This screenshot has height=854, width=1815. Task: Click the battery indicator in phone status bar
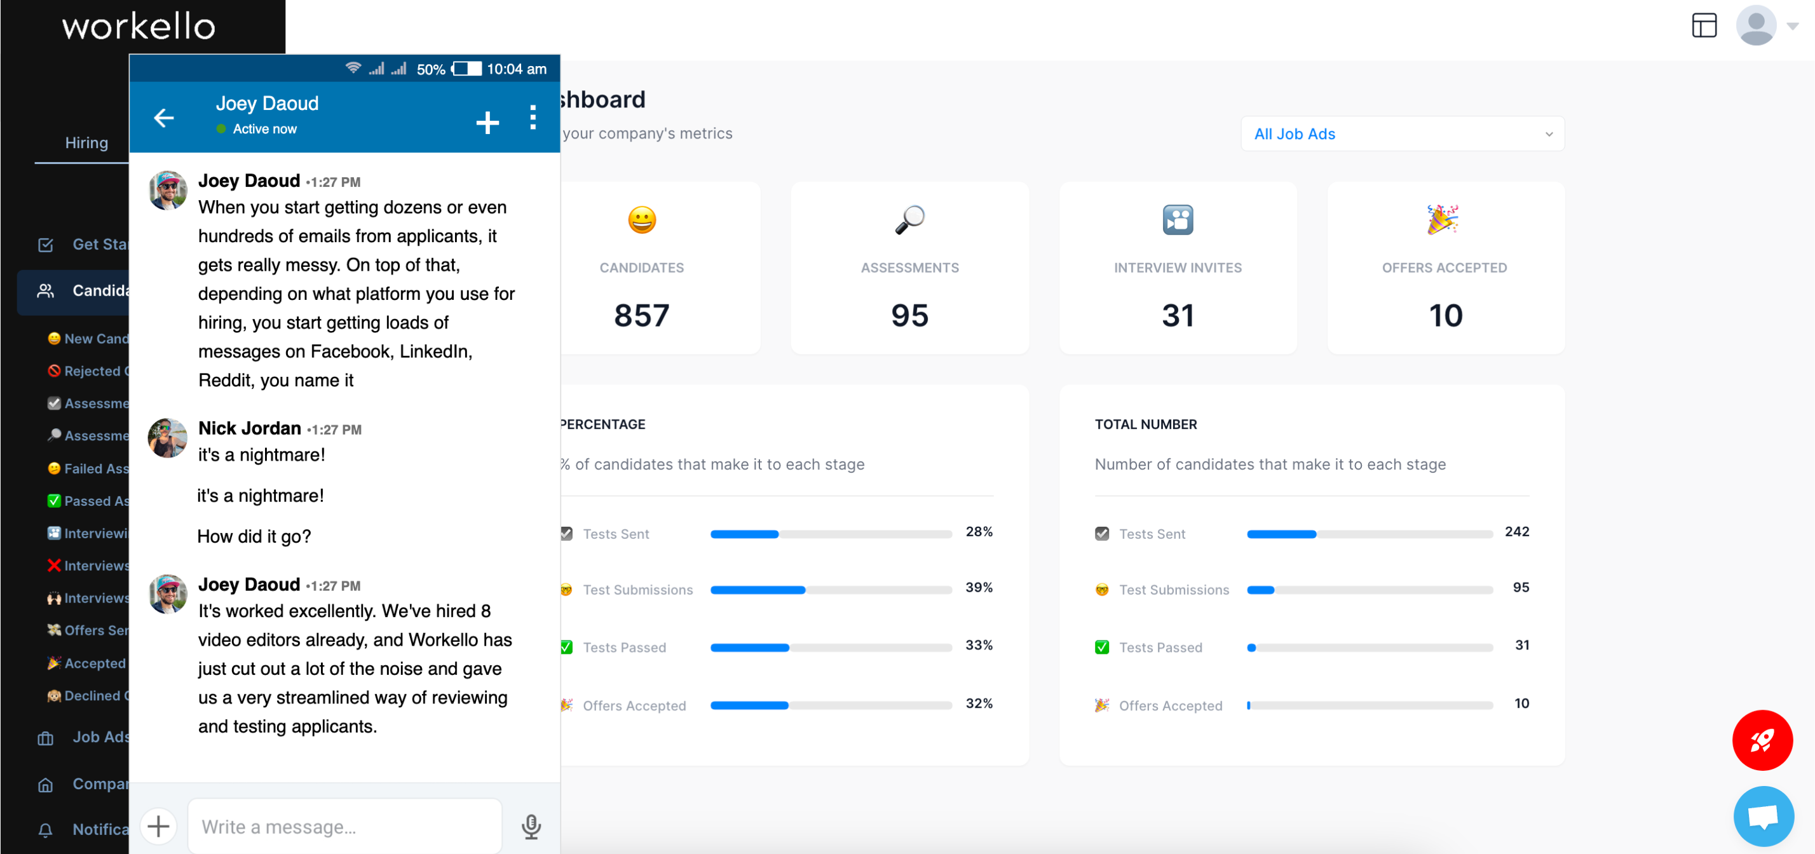point(466,69)
